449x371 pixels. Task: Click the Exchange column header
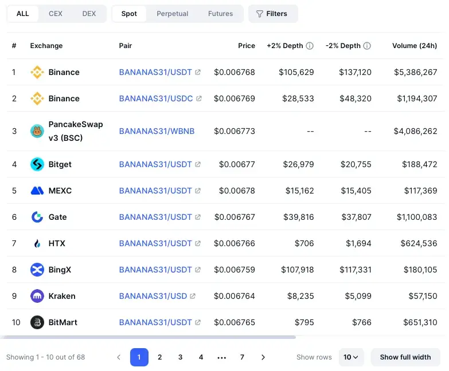[46, 46]
